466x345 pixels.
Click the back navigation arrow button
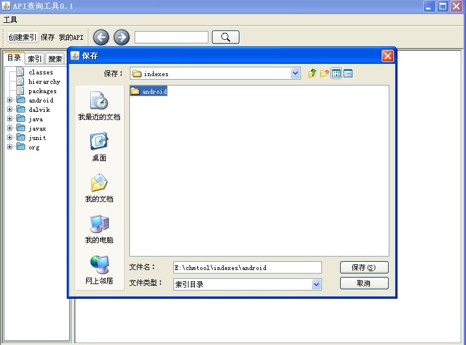(101, 37)
